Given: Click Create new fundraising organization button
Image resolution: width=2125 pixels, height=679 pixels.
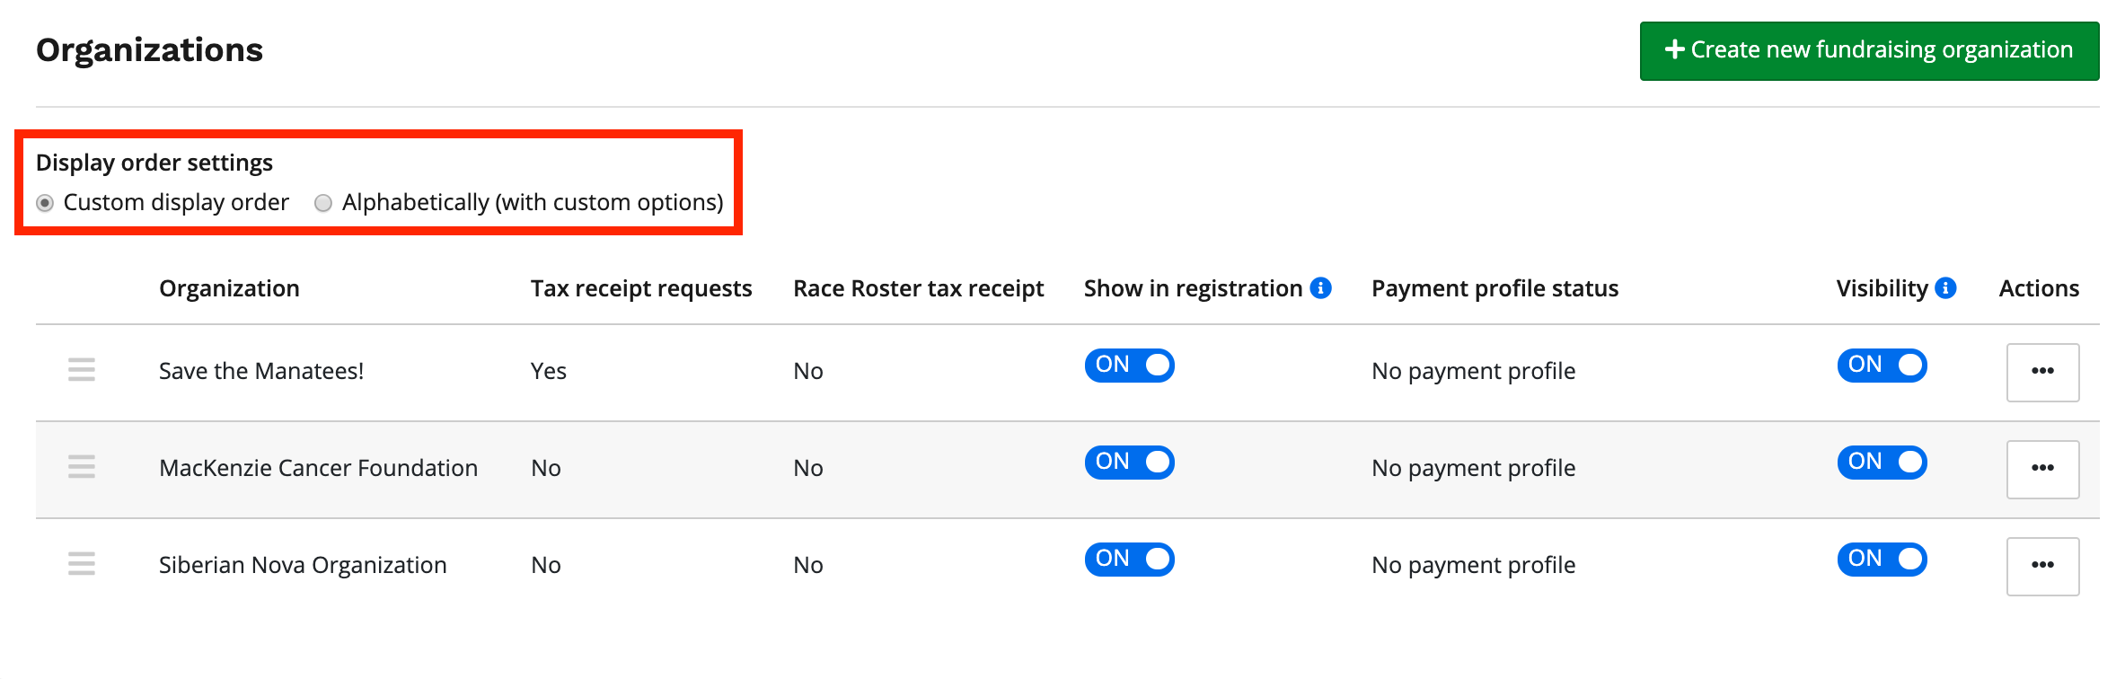Looking at the screenshot, I should point(1869,50).
